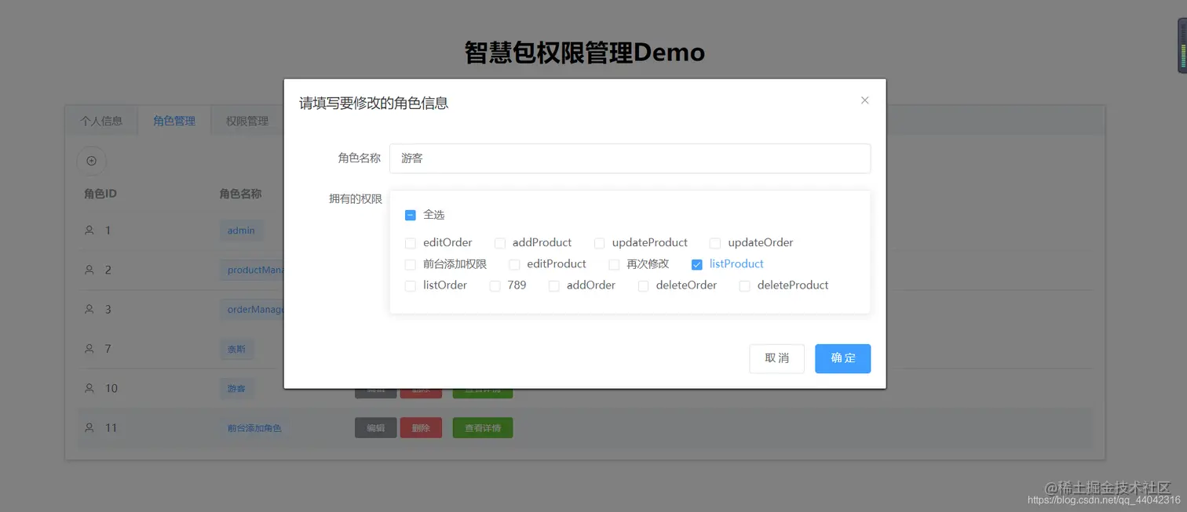
Task: Check the editProduct permission
Action: pos(515,264)
